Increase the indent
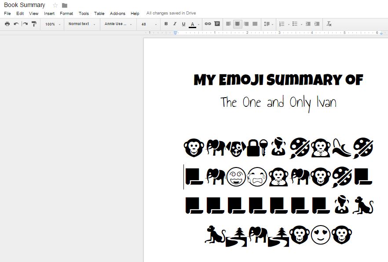The height and width of the screenshot is (262, 388). click(x=317, y=24)
